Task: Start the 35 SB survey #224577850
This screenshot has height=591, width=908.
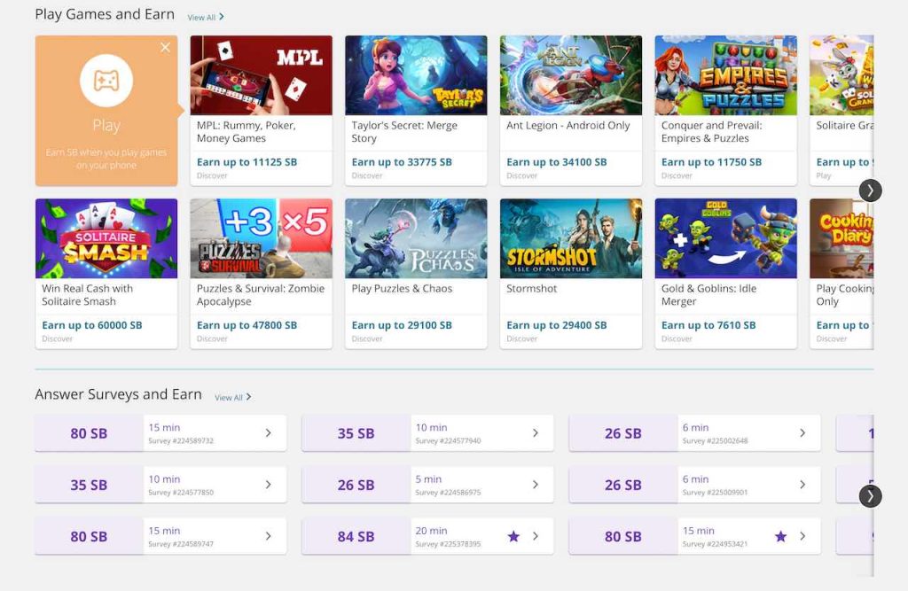Action: coord(160,485)
